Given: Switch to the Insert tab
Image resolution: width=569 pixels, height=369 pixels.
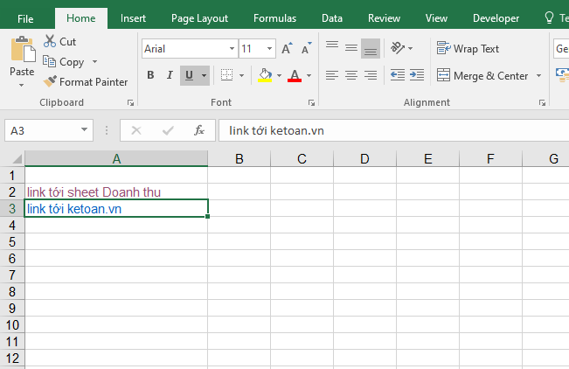Looking at the screenshot, I should pos(133,18).
